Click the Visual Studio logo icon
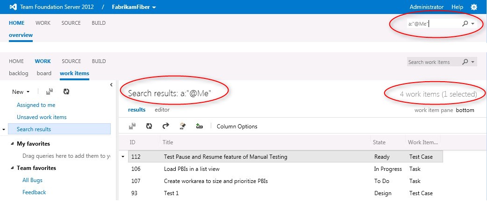Viewport: 487px width, 204px height. (13, 7)
